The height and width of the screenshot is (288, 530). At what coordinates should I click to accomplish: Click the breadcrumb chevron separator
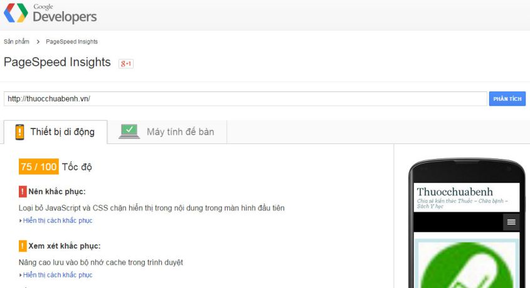coord(38,41)
